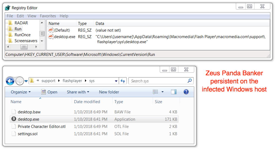
Task: Select the (Default) registry value
Action: 62,30
